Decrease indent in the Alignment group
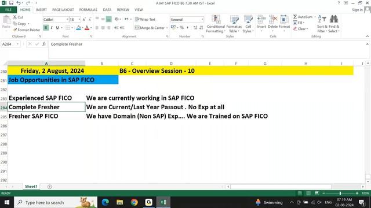This screenshot has width=371, height=208. click(x=116, y=28)
